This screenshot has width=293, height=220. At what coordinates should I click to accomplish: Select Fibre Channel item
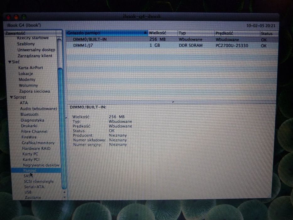tap(34, 131)
